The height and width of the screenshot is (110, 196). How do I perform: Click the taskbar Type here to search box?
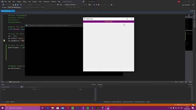[x=22, y=108]
